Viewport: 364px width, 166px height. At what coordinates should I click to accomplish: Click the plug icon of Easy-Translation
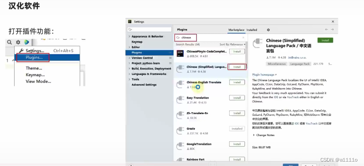[x=180, y=100]
